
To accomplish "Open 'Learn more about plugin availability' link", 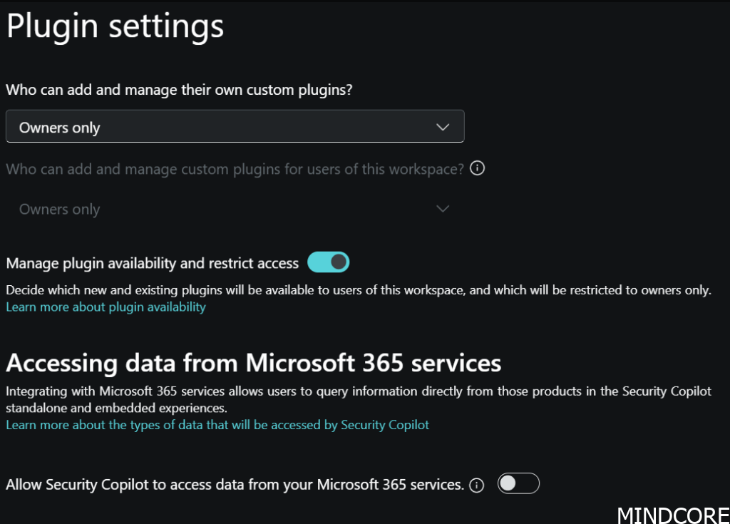I will pos(106,307).
